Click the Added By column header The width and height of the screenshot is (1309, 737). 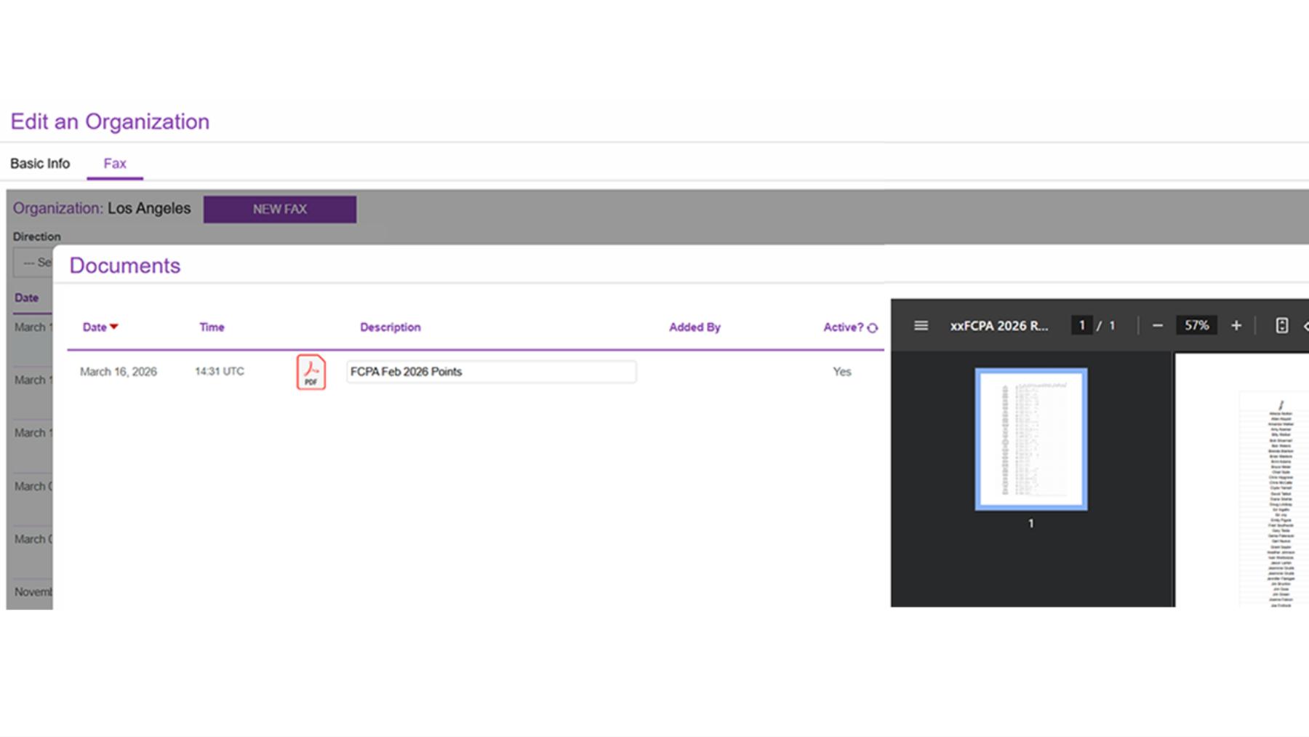694,327
